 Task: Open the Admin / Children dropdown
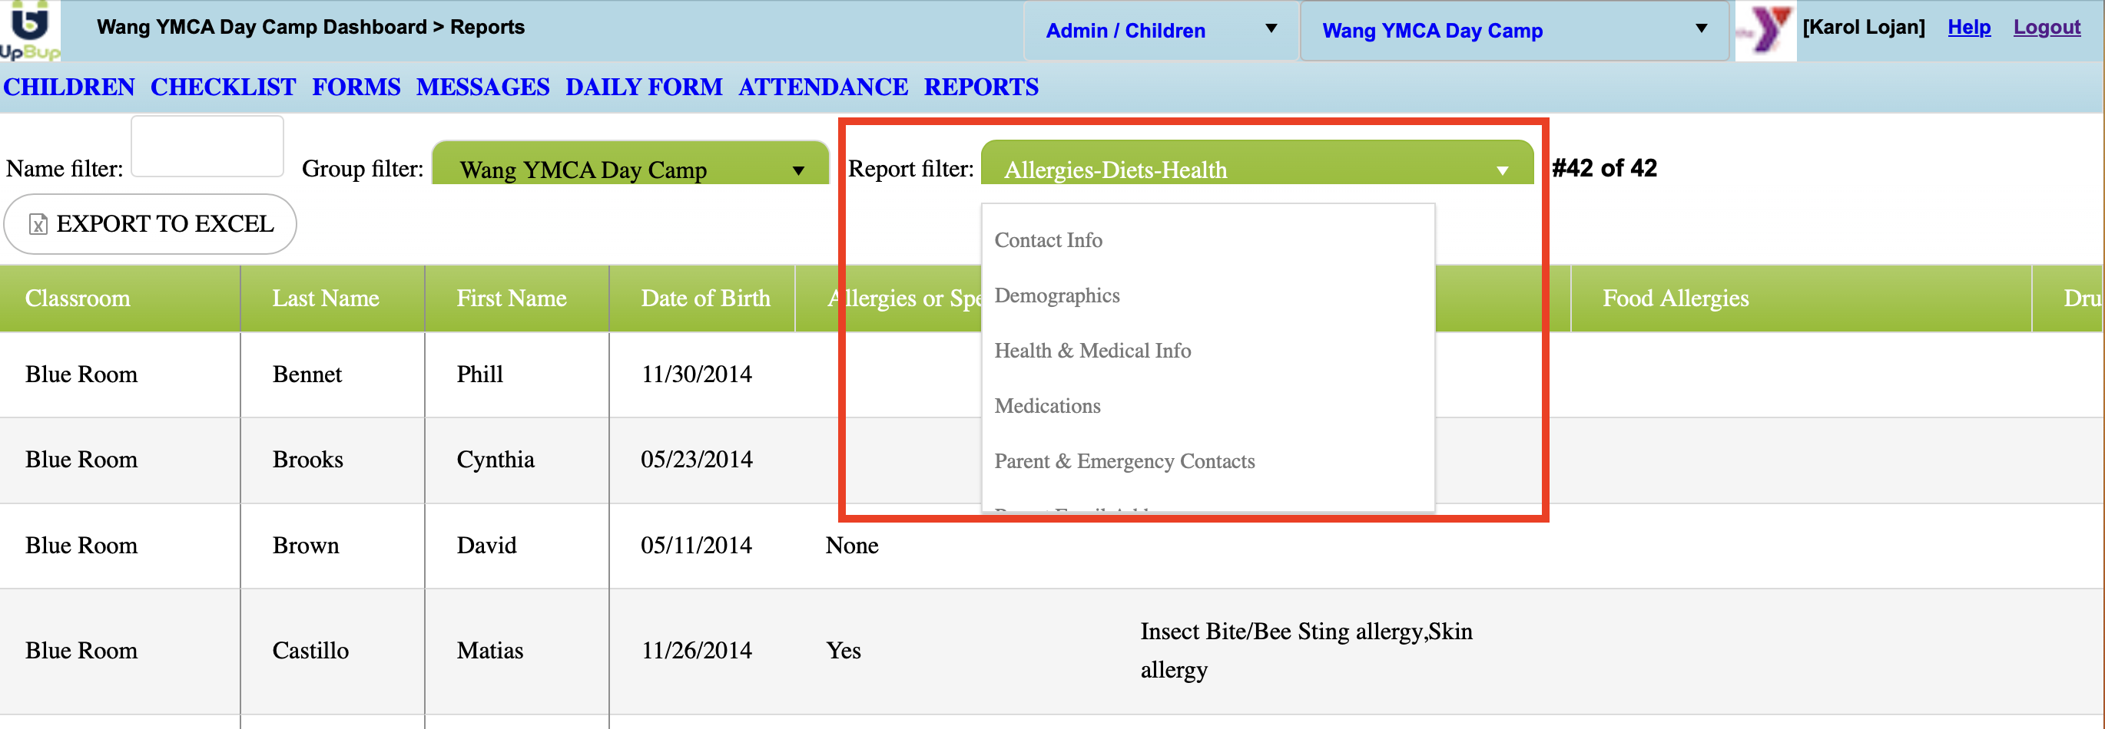[x=1160, y=31]
